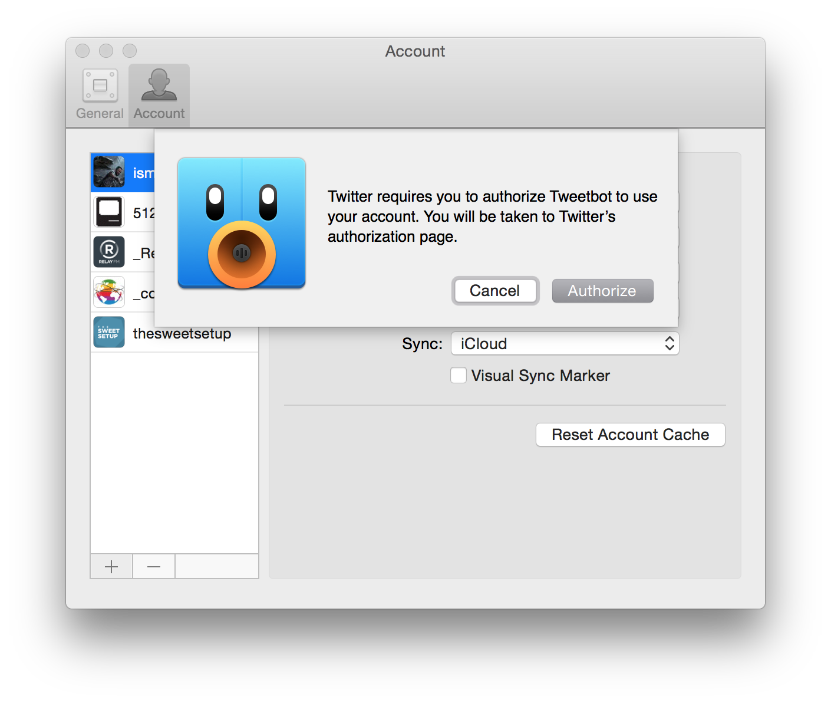Remove selected account with minus button
This screenshot has width=831, height=703.
(x=154, y=567)
